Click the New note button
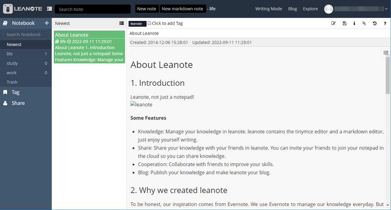The width and height of the screenshot is (391, 210). click(x=146, y=9)
